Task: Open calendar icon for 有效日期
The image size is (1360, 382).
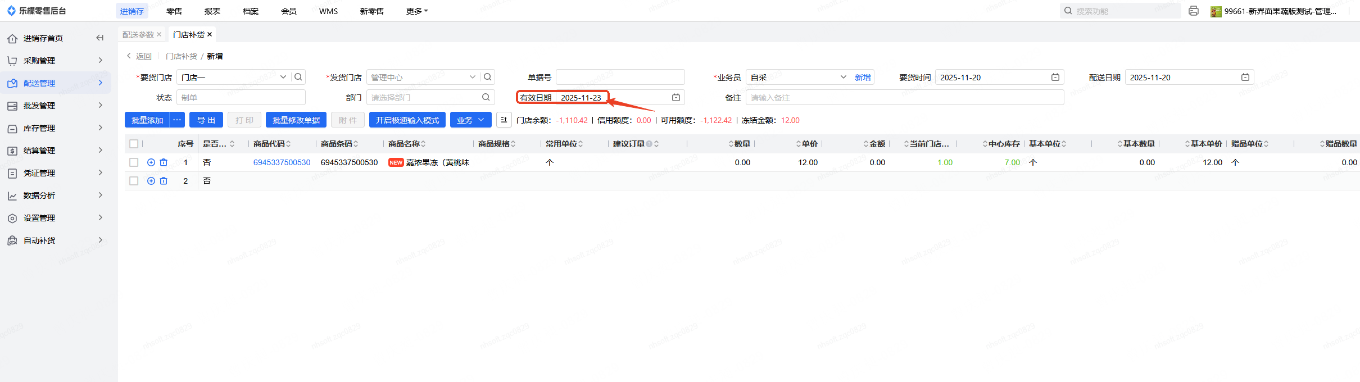Action: tap(676, 97)
